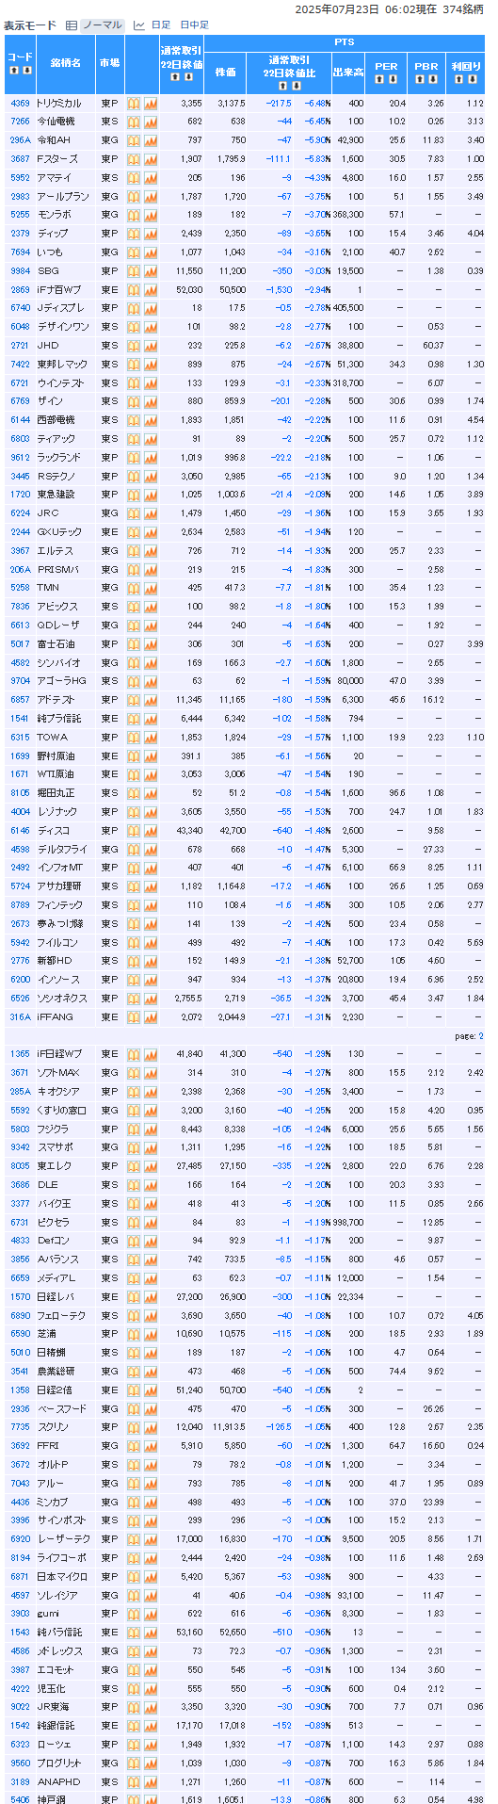Sort コード column with its up arrow
Screen dimensions: 498x1804
[13, 71]
